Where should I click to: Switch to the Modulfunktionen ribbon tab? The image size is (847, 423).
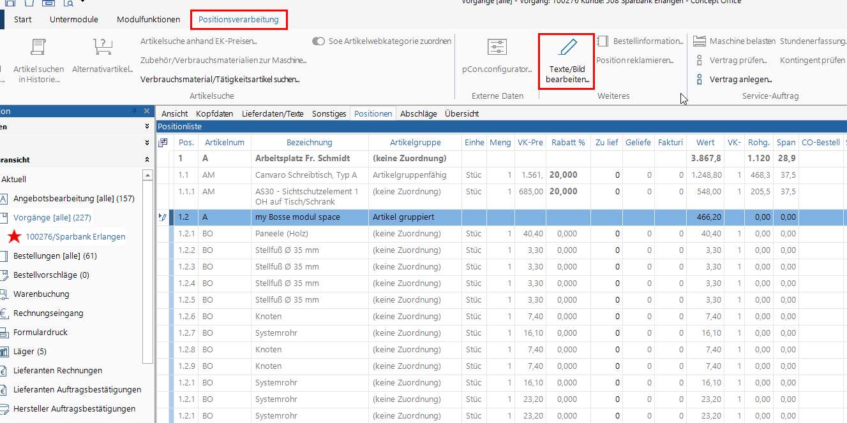click(x=148, y=20)
